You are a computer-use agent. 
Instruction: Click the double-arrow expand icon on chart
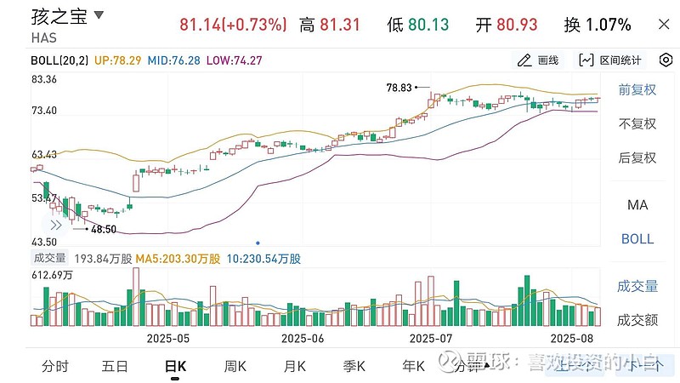(56, 226)
